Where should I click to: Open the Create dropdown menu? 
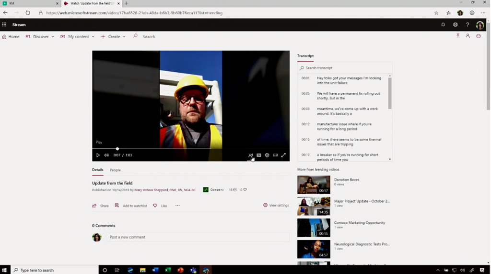pos(114,36)
